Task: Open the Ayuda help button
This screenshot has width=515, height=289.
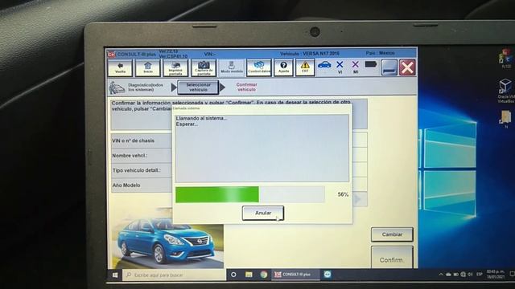Action: (283, 67)
